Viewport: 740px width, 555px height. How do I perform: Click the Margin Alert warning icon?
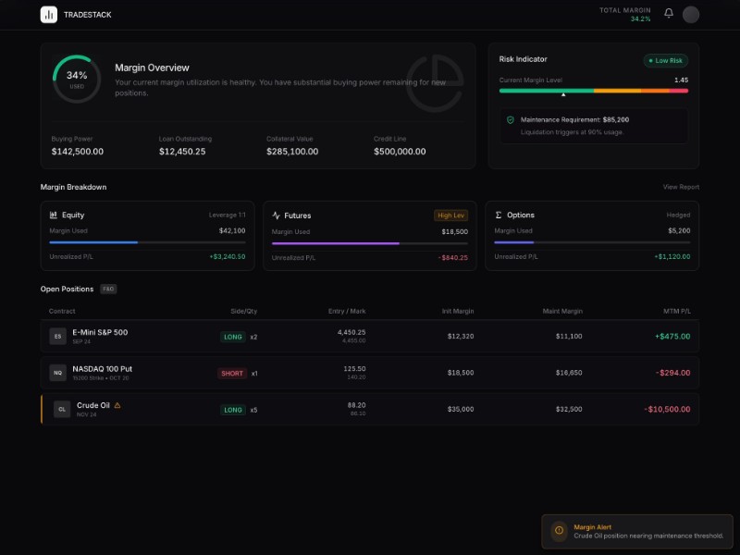click(x=560, y=531)
